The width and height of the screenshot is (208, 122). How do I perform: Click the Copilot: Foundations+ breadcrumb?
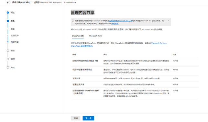[x=55, y=2]
